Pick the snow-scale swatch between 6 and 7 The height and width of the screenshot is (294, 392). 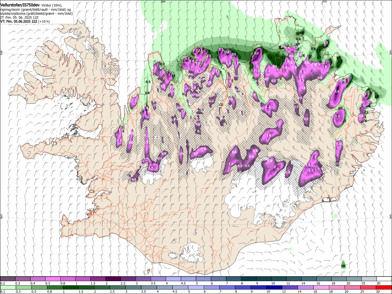[218, 279]
